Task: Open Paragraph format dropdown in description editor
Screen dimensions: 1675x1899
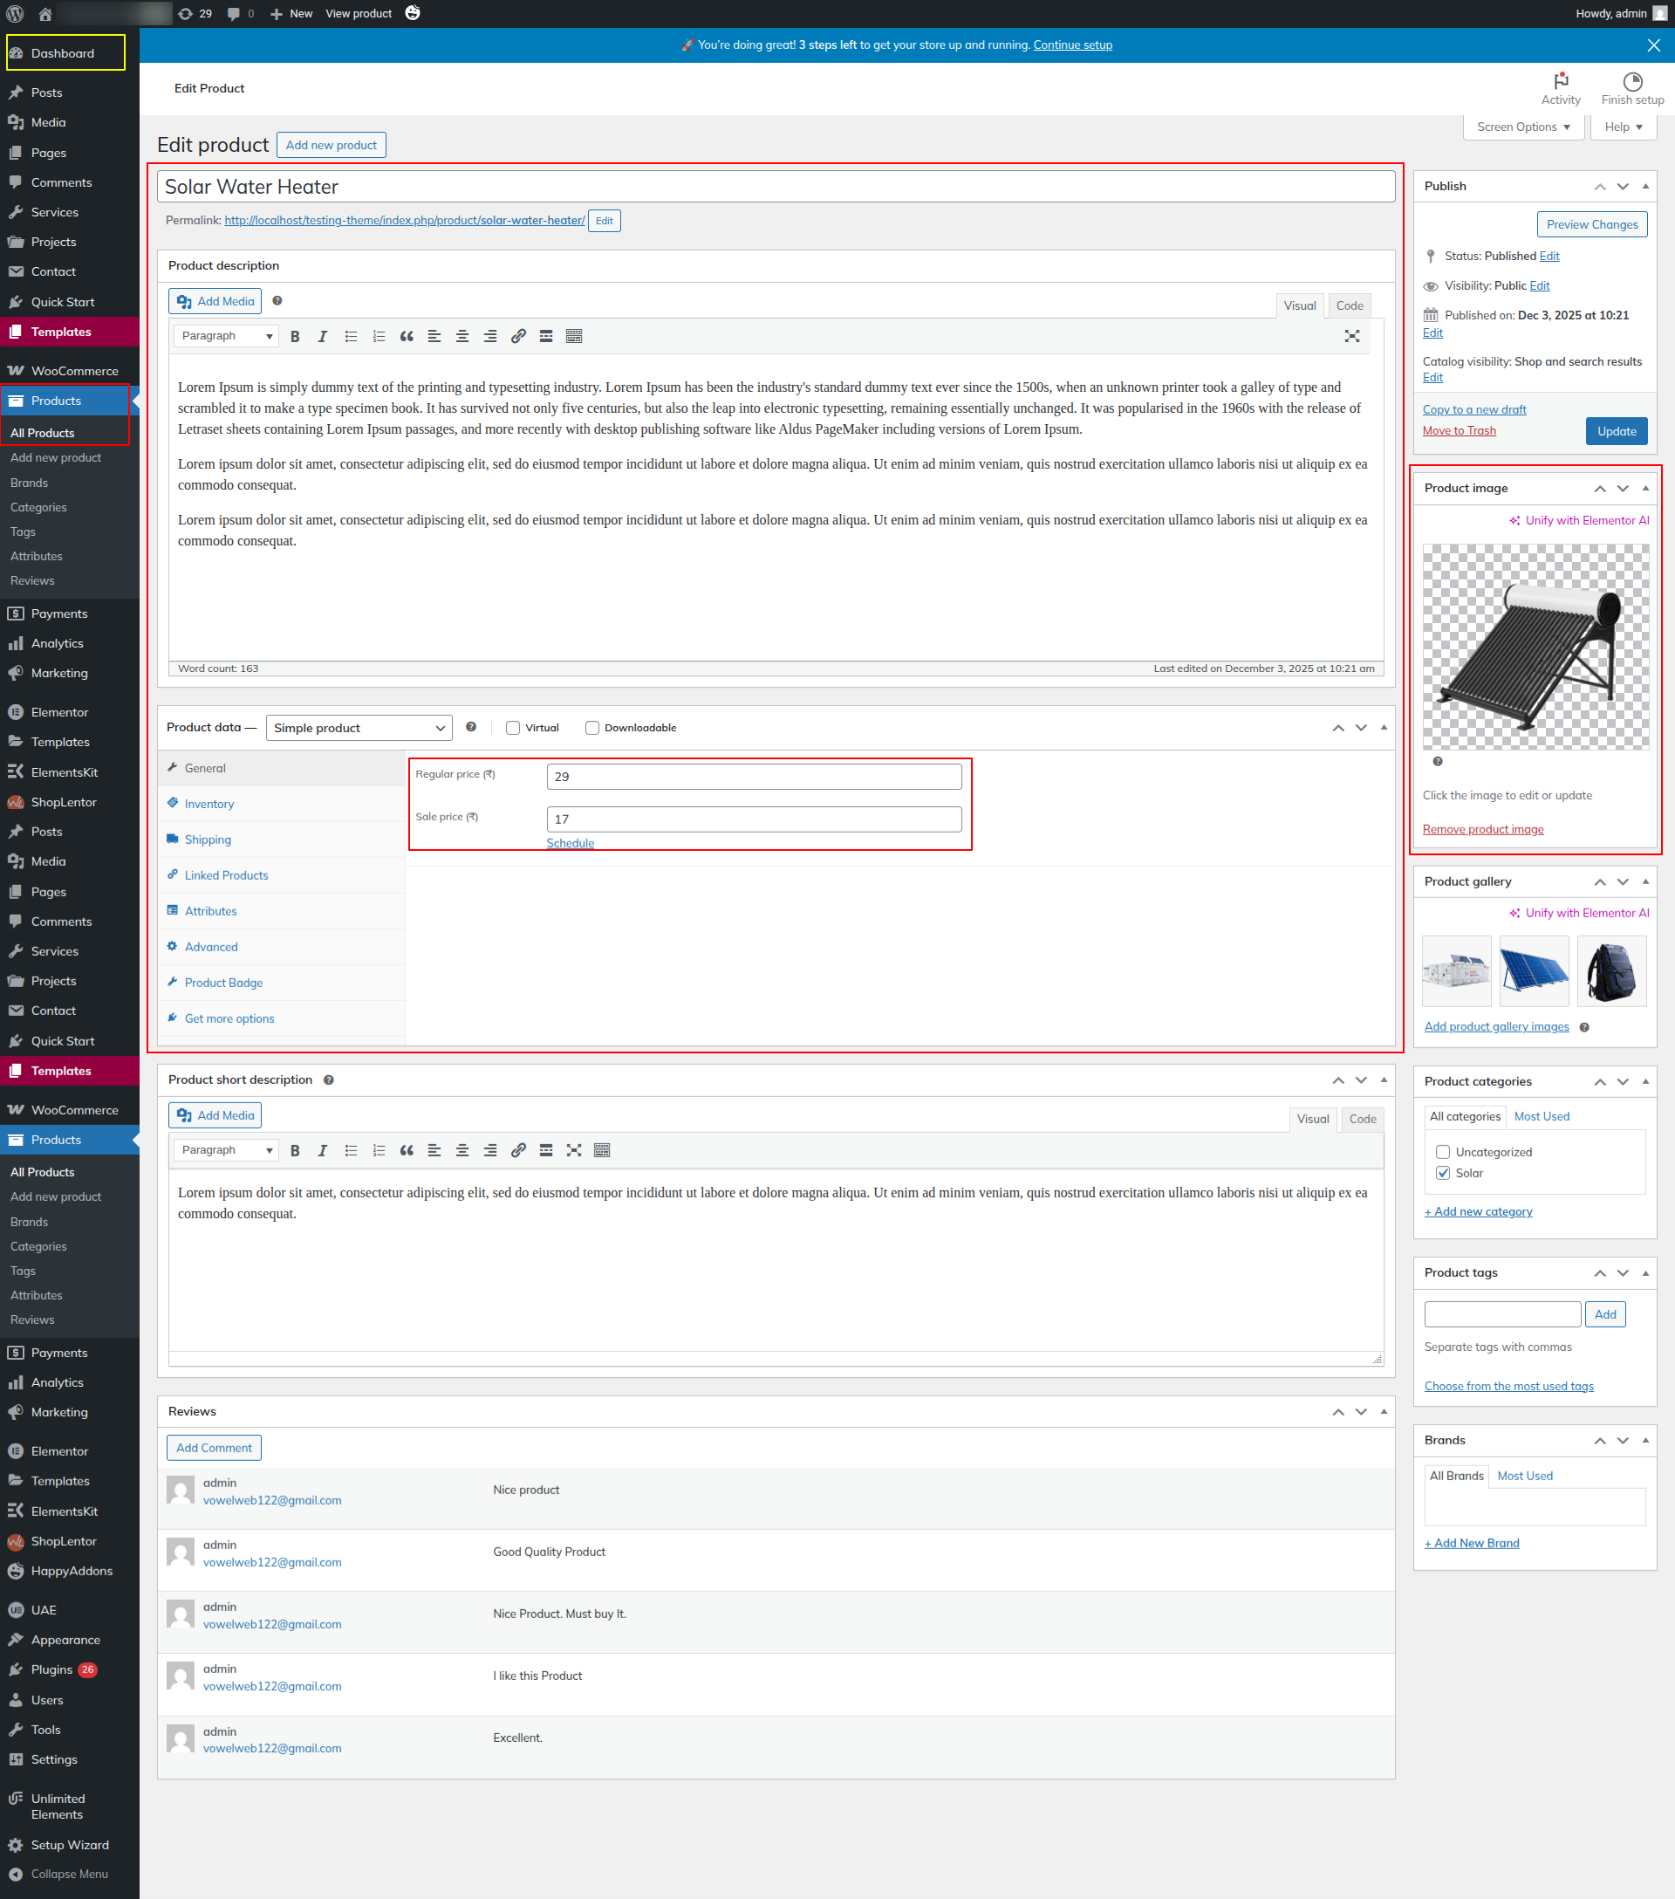Action: tap(227, 336)
